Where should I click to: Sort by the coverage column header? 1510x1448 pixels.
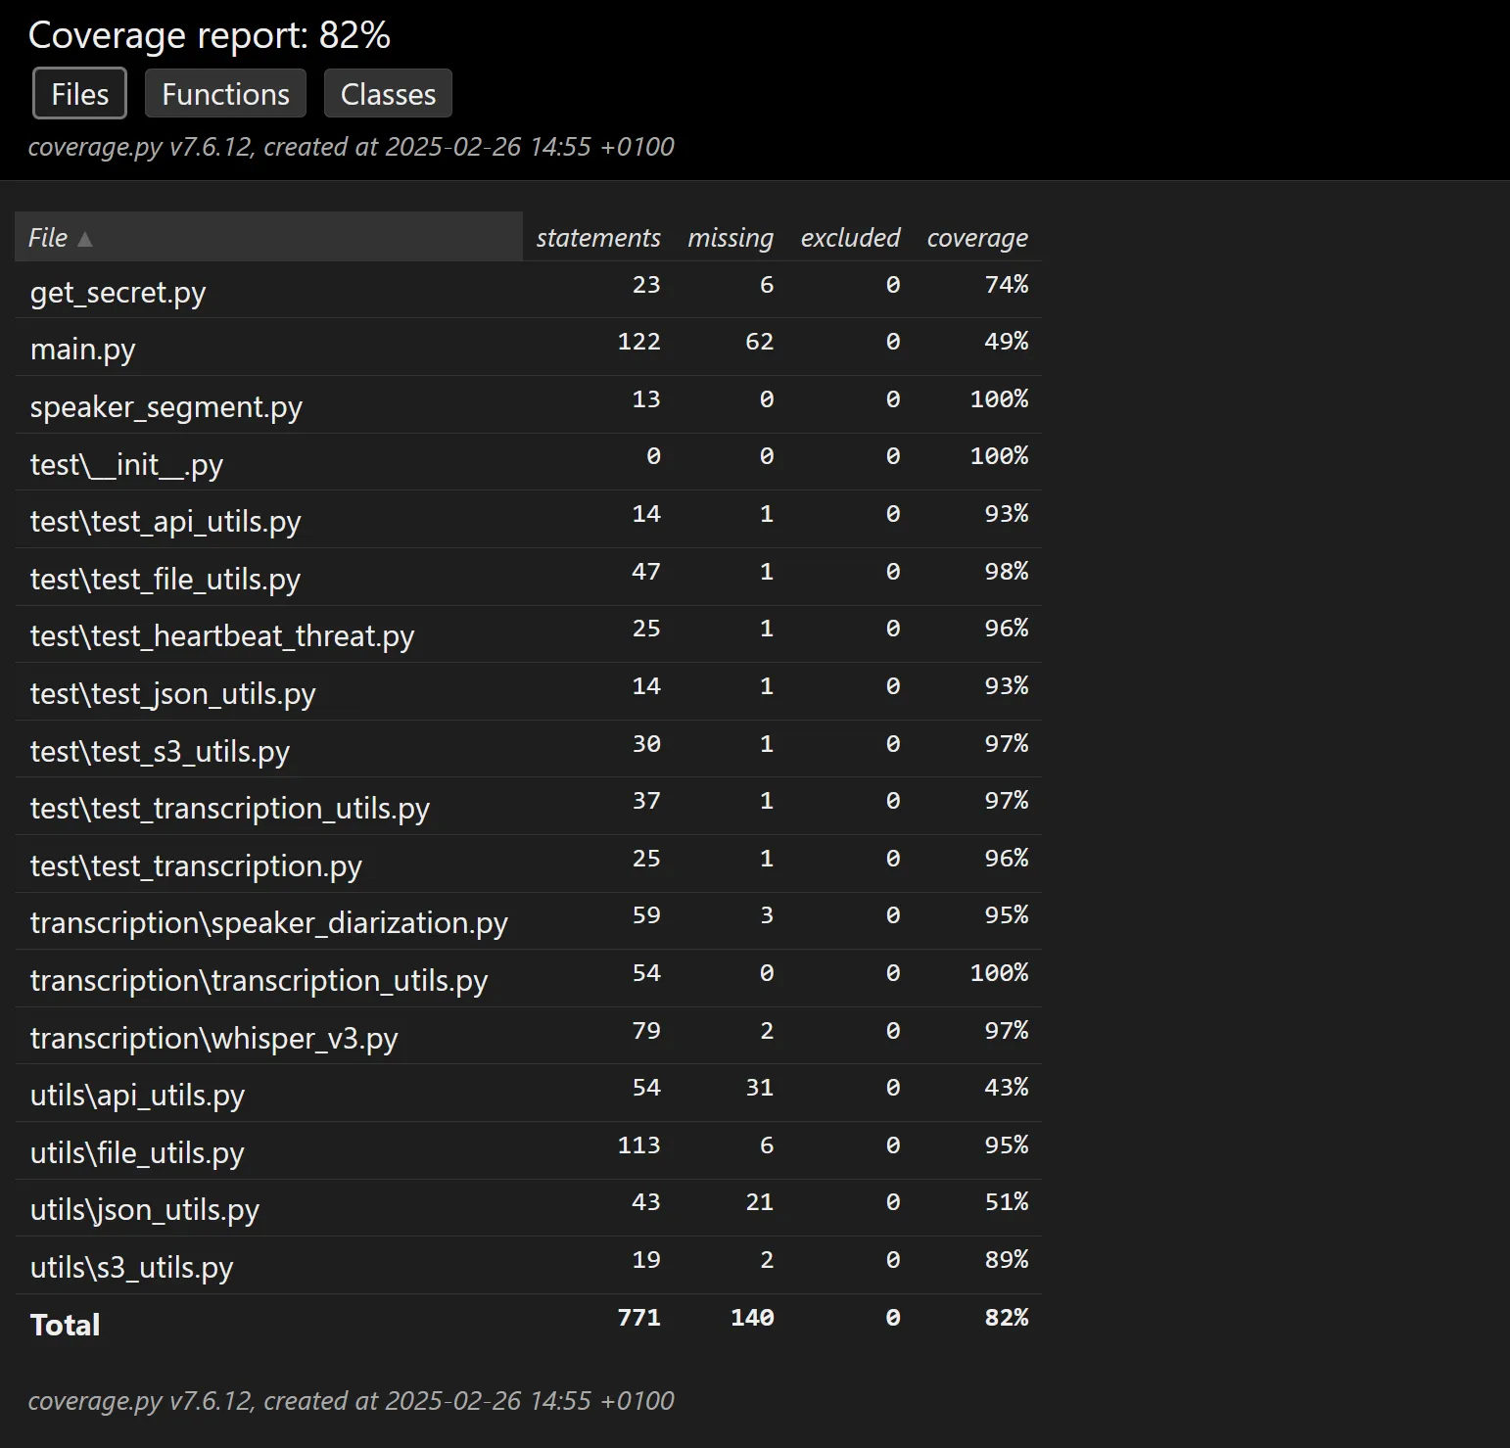(x=976, y=238)
